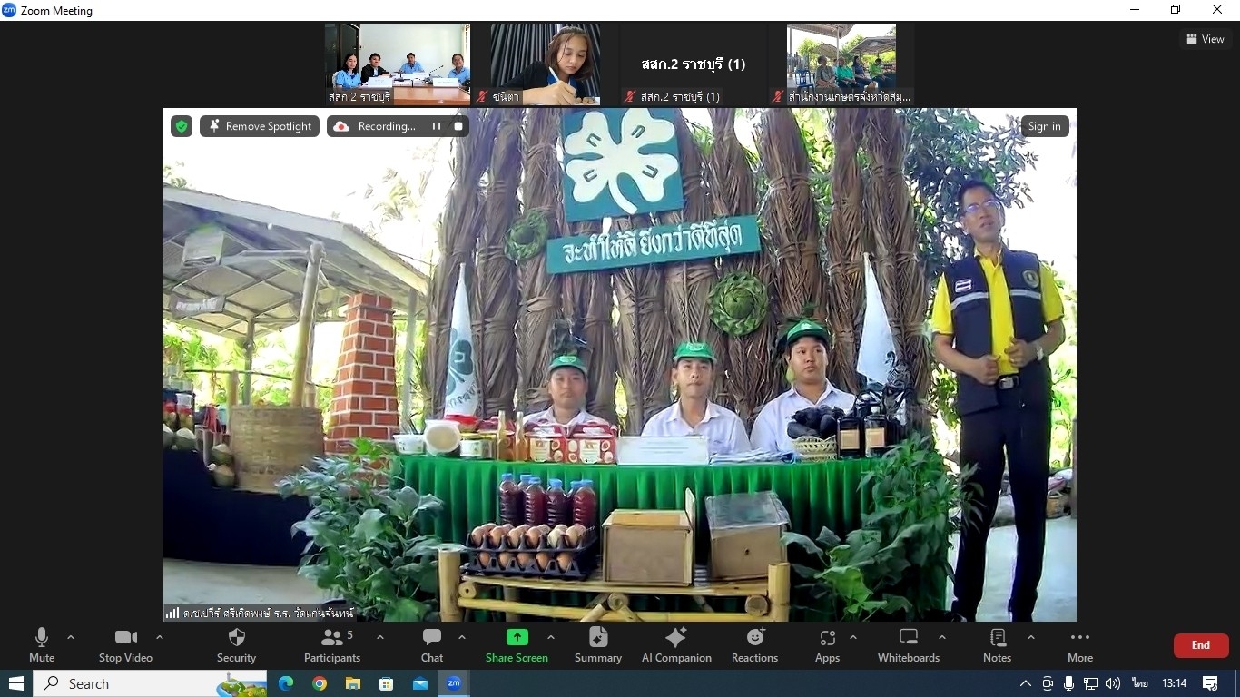Click the red End meeting button

coord(1200,645)
